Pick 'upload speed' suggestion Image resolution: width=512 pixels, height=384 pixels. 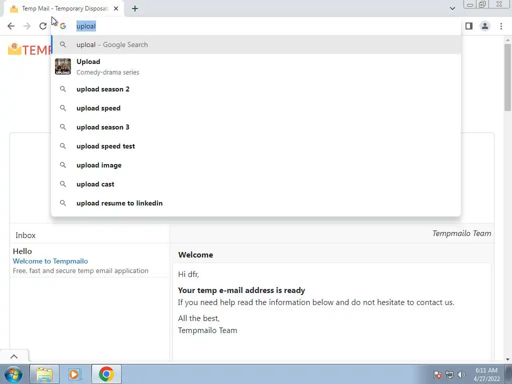[256, 108]
